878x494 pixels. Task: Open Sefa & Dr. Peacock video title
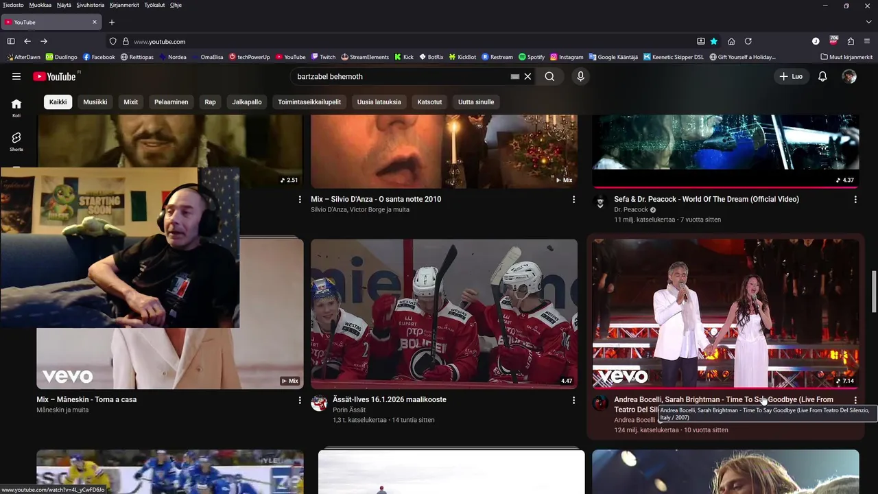(x=707, y=199)
